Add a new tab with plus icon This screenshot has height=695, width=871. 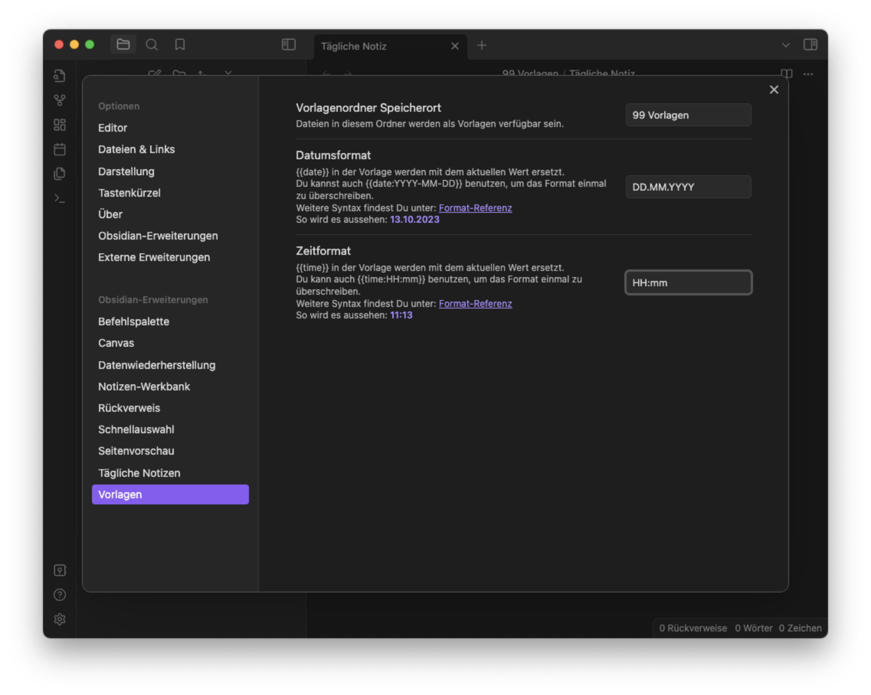(481, 45)
